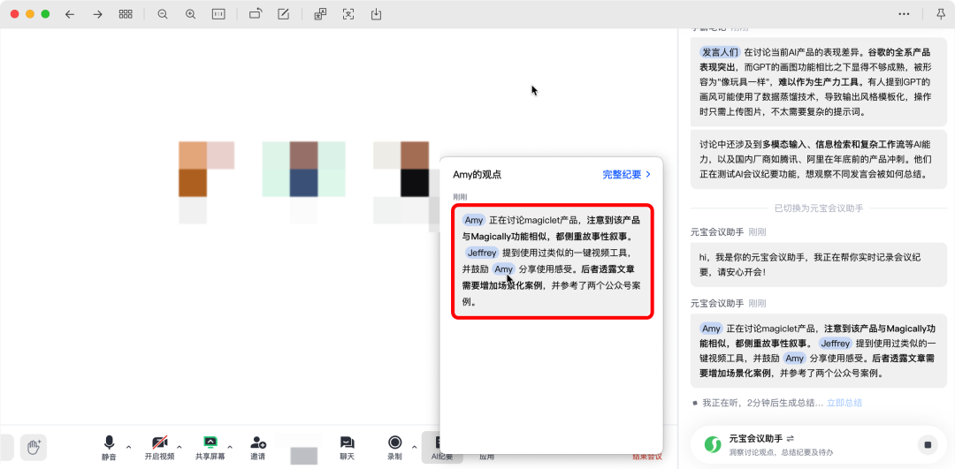Click the 我正在听，2分钟后生成总结 status text
This screenshot has height=469, width=955.
(762, 403)
